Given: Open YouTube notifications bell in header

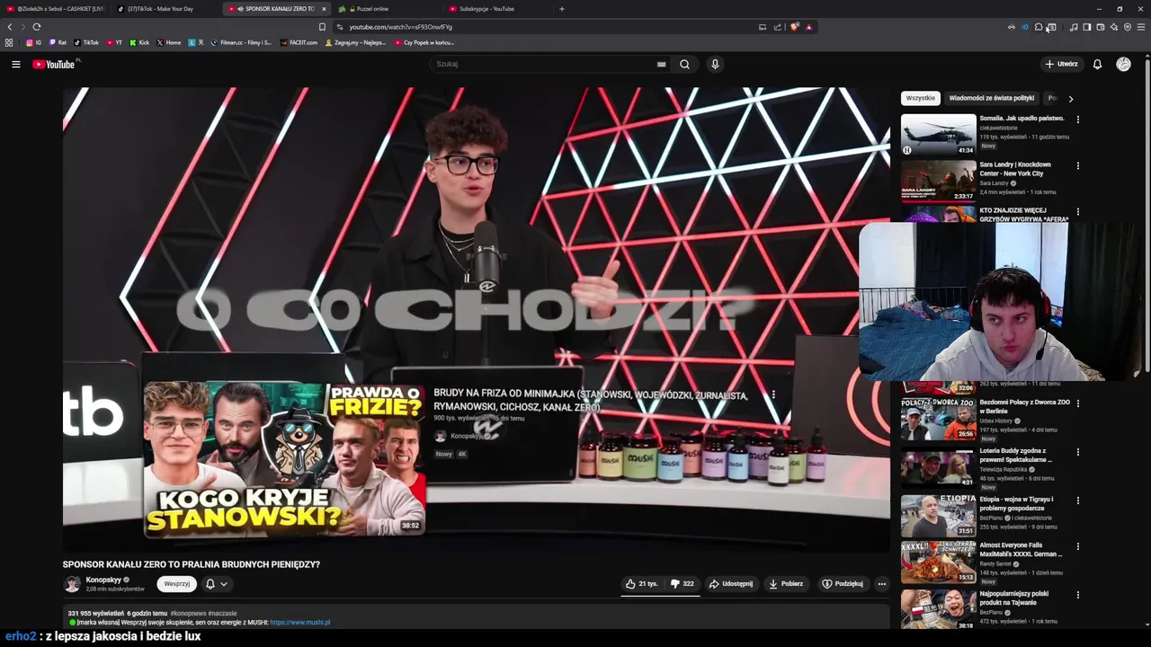Looking at the screenshot, I should coord(1097,64).
